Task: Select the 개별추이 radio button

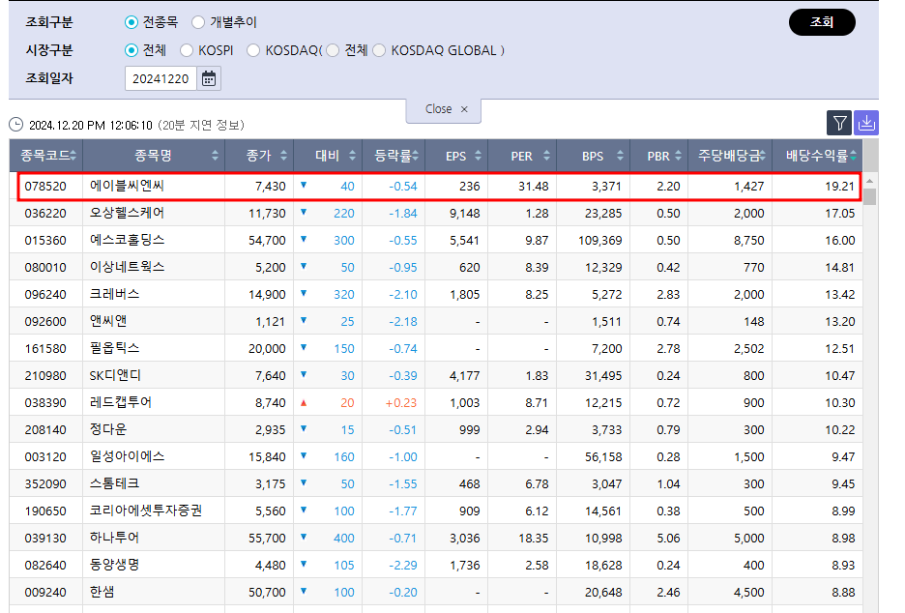Action: 198,22
